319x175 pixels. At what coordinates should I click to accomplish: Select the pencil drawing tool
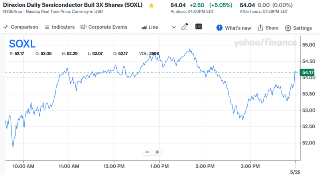pos(185,27)
